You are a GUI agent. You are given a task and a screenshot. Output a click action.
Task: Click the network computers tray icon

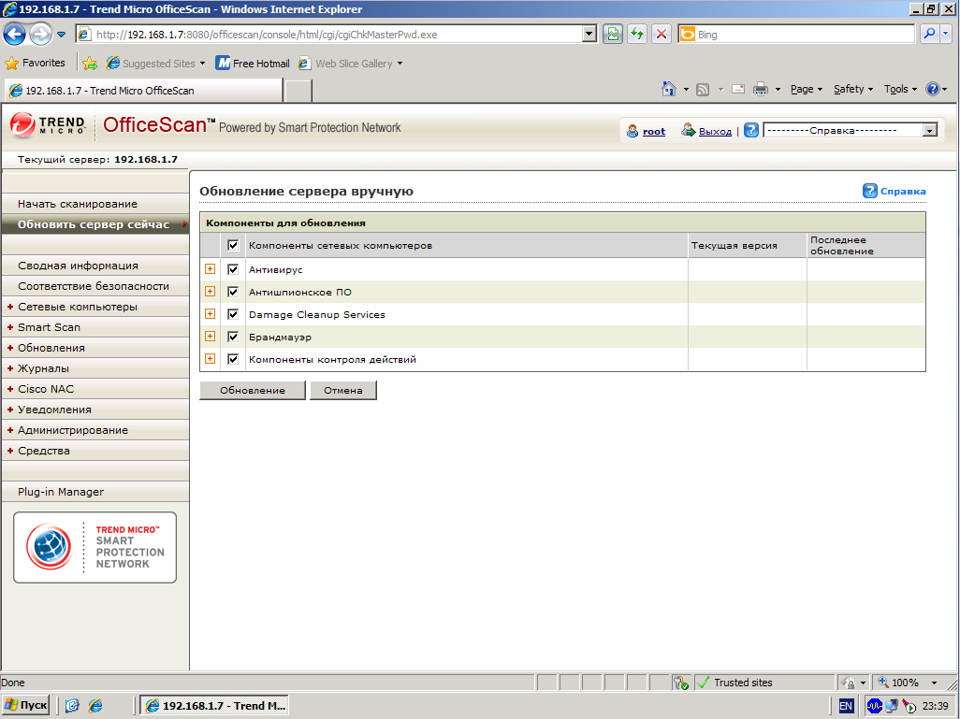click(x=891, y=706)
